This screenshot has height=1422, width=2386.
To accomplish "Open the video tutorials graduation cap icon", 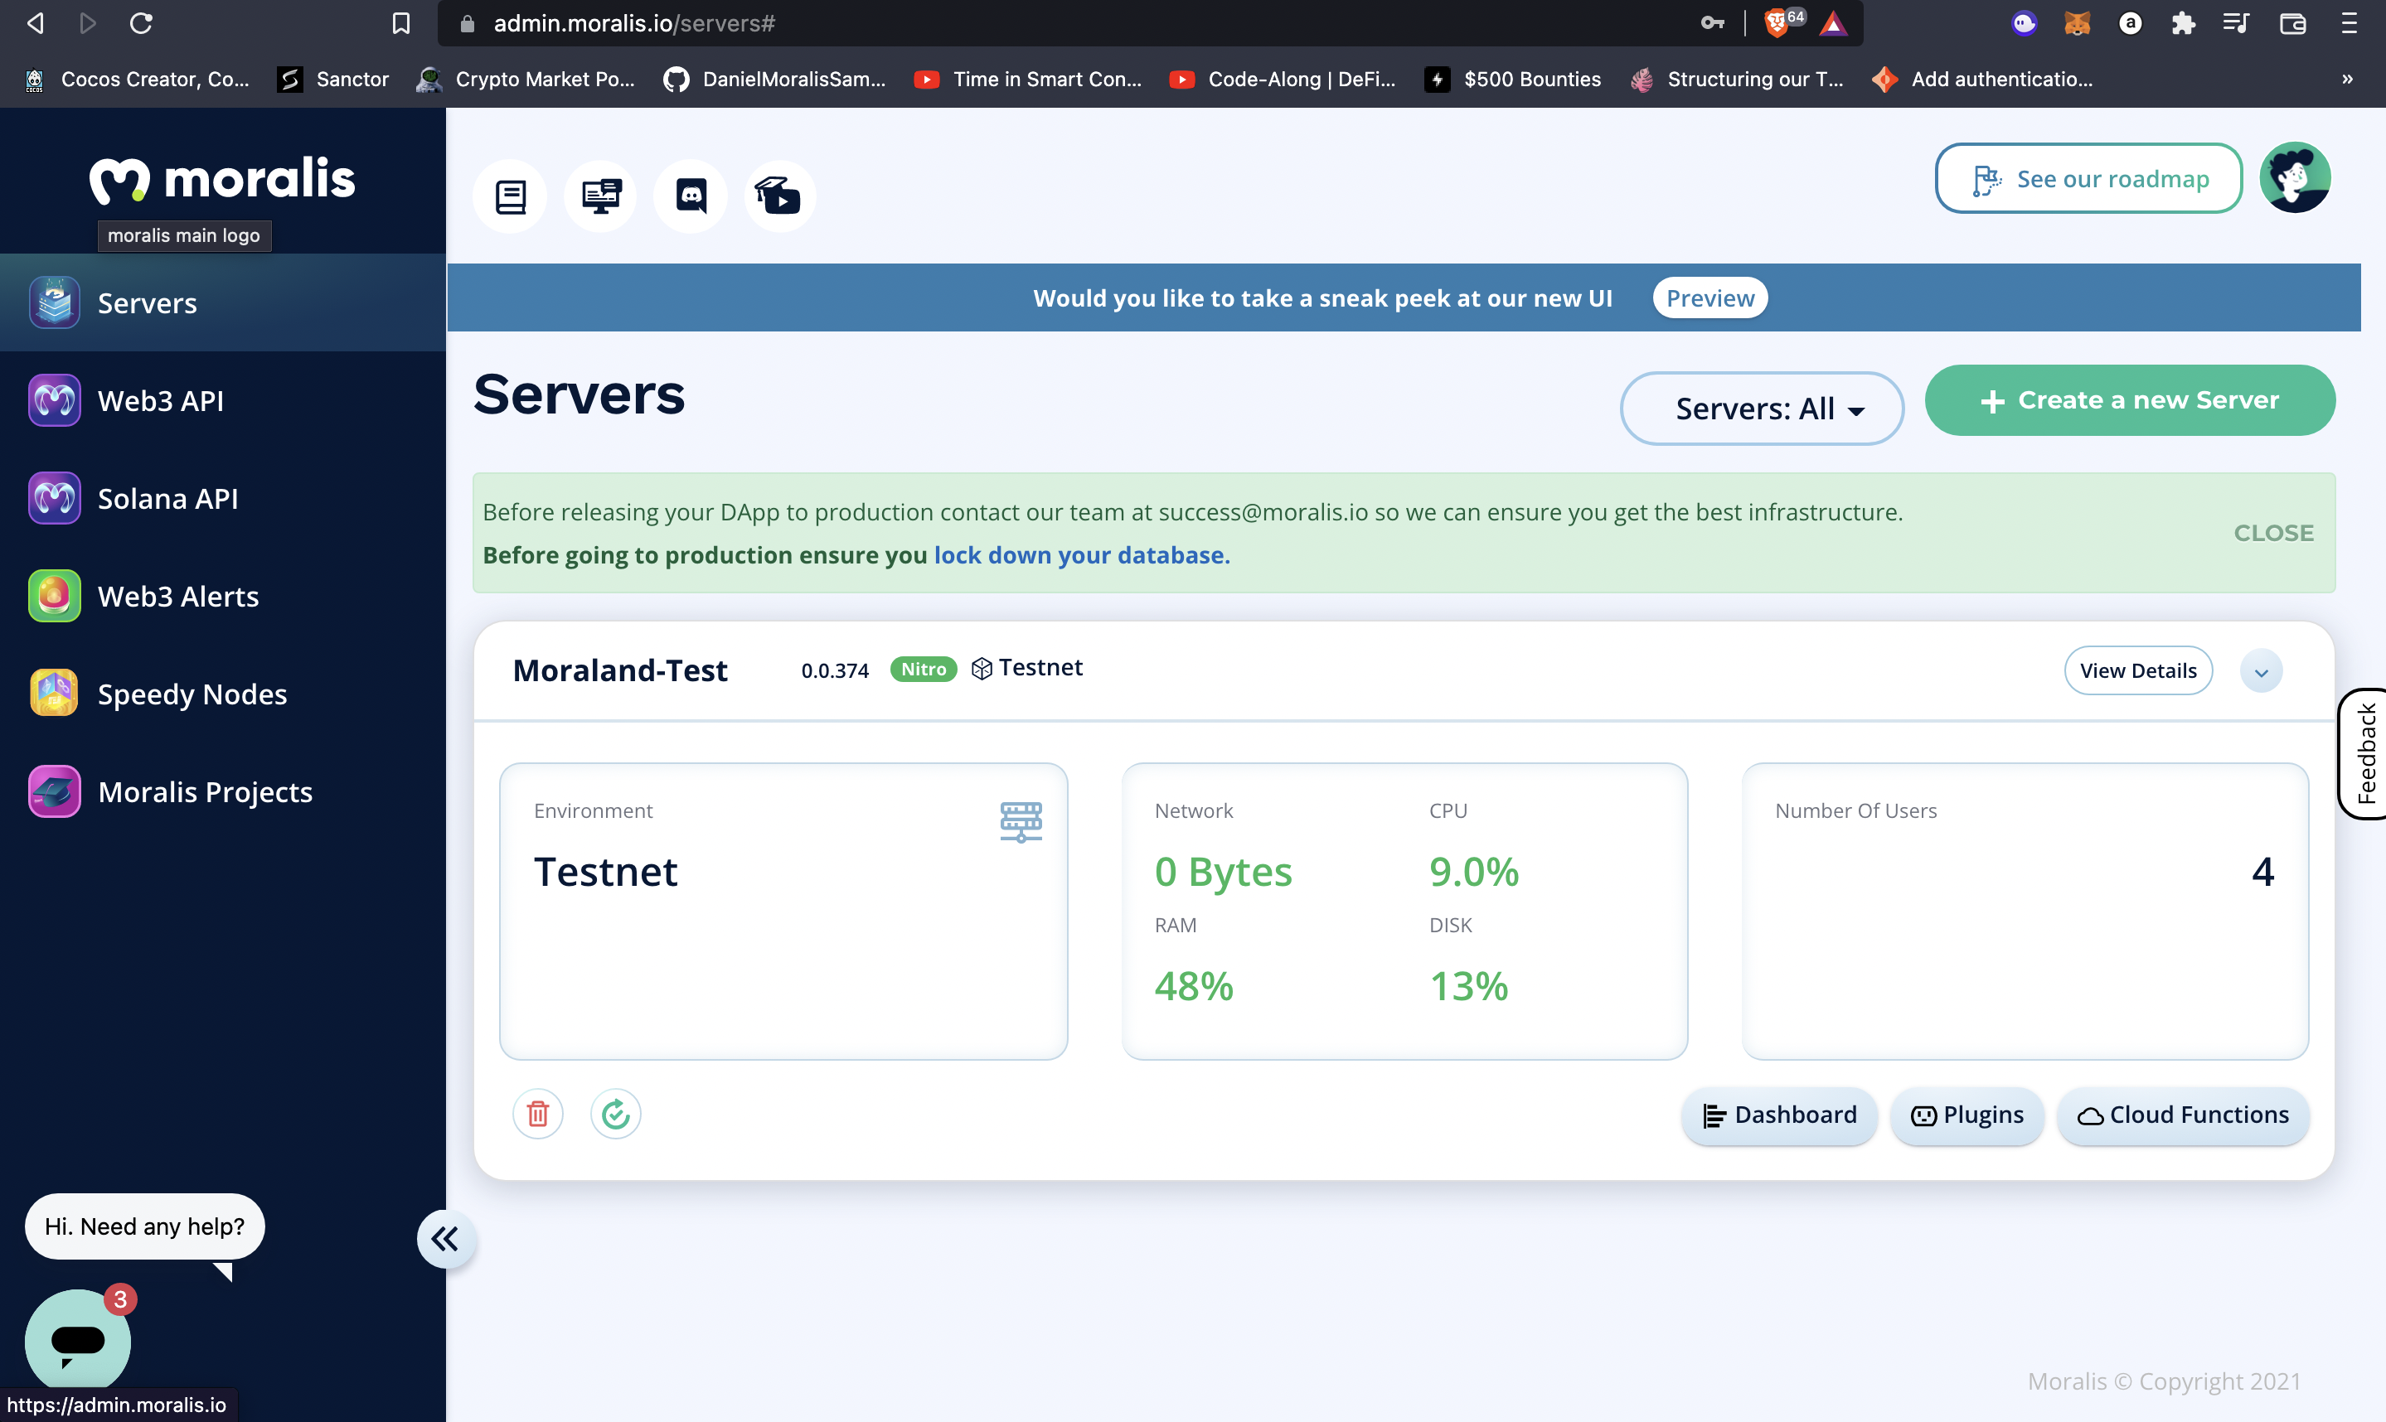I will (779, 196).
